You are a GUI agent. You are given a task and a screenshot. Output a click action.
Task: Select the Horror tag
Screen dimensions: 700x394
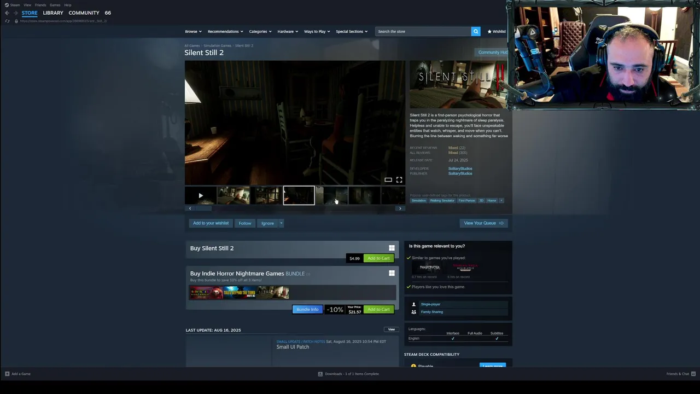click(492, 200)
